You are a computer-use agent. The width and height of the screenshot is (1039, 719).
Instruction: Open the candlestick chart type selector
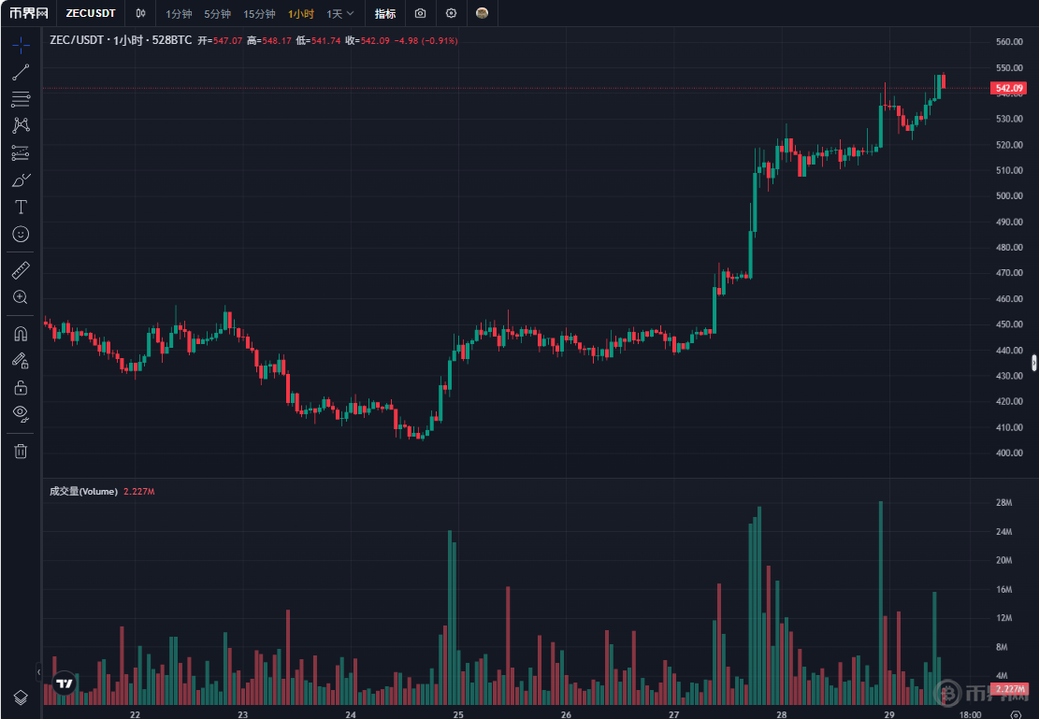[x=140, y=13]
